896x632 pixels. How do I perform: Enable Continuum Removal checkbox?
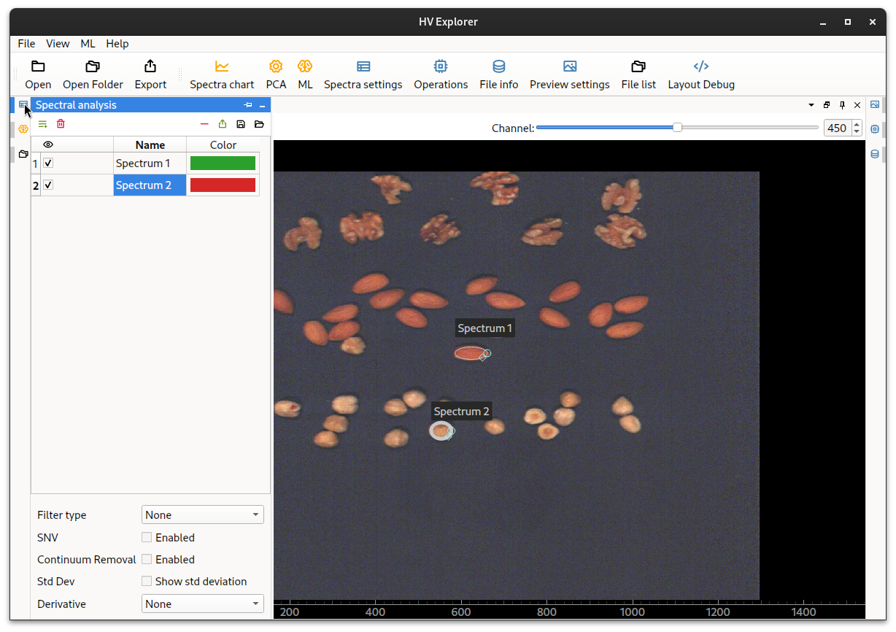click(147, 559)
